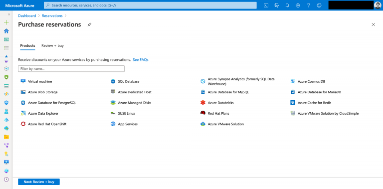Select the SUSE Linux icon
383x189 pixels.
pyautogui.click(x=113, y=114)
